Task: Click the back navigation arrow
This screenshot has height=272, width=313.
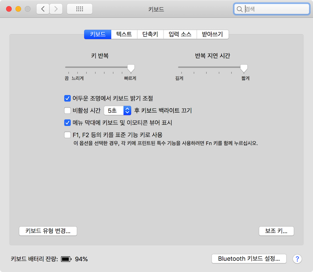Action: (x=43, y=9)
